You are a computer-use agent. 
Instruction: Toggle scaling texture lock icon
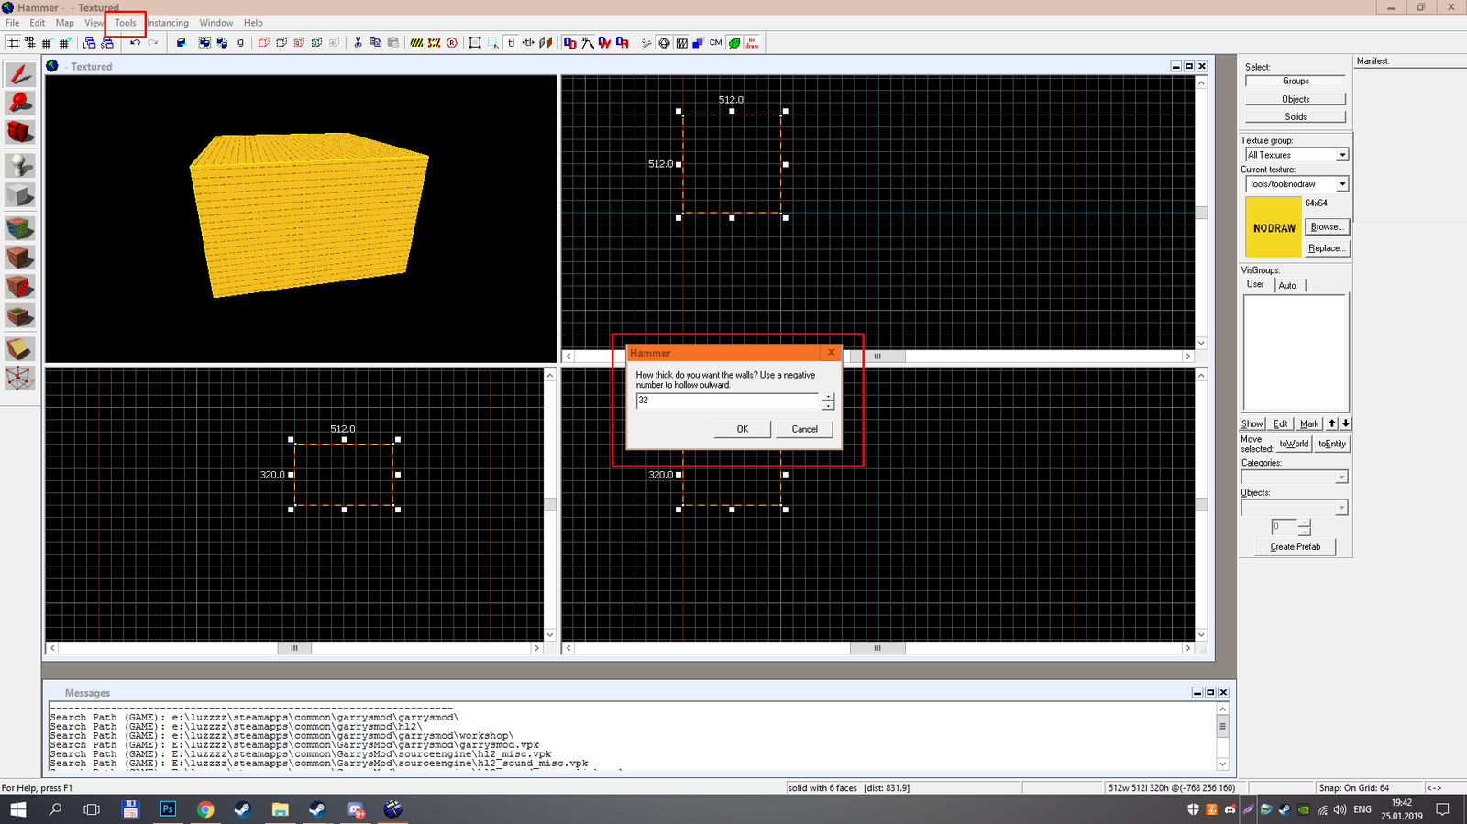tap(528, 42)
